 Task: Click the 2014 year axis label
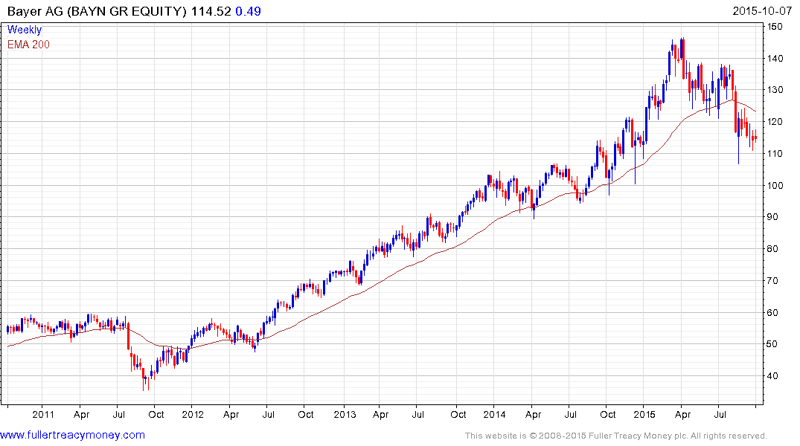click(x=494, y=414)
